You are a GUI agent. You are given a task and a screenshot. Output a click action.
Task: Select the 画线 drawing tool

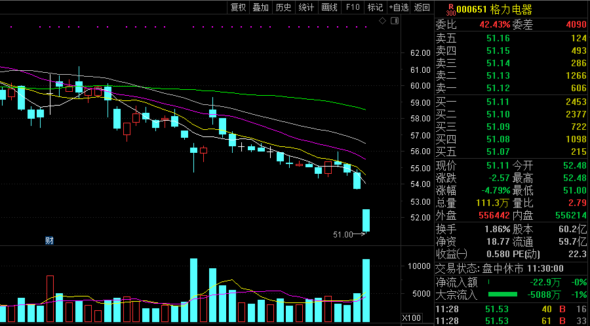pos(329,7)
